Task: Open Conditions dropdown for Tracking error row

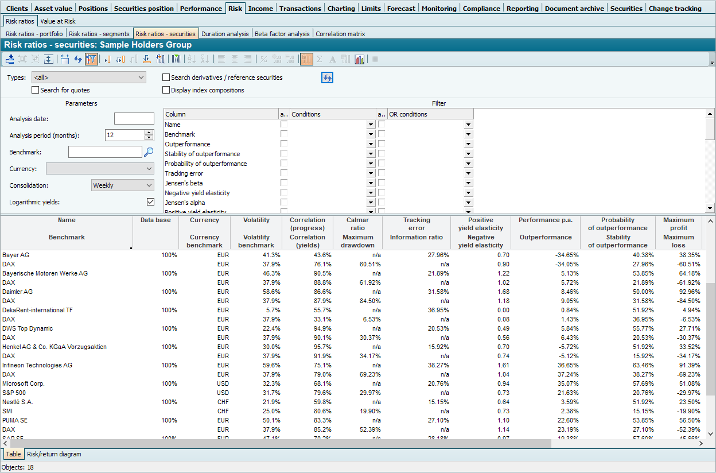Action: [x=371, y=173]
